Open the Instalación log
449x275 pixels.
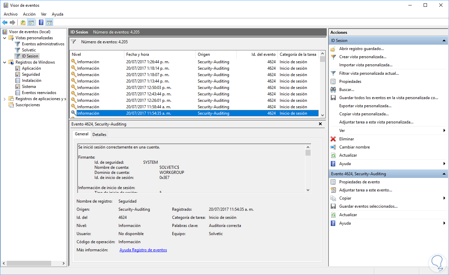(x=31, y=81)
